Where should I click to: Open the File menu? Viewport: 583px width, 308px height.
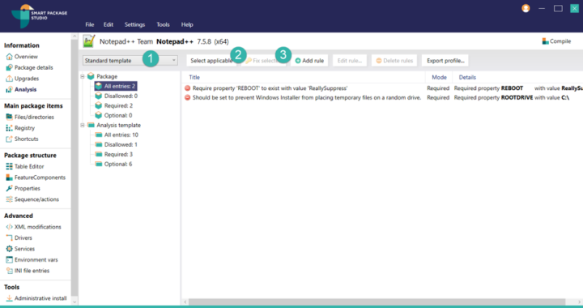(x=90, y=24)
